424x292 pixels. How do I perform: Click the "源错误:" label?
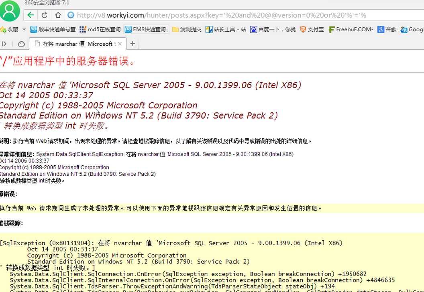pyautogui.click(x=9, y=194)
